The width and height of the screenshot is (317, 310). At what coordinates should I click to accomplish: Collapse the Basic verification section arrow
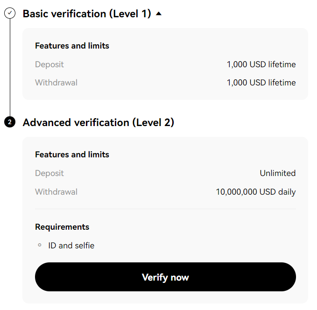pos(159,14)
